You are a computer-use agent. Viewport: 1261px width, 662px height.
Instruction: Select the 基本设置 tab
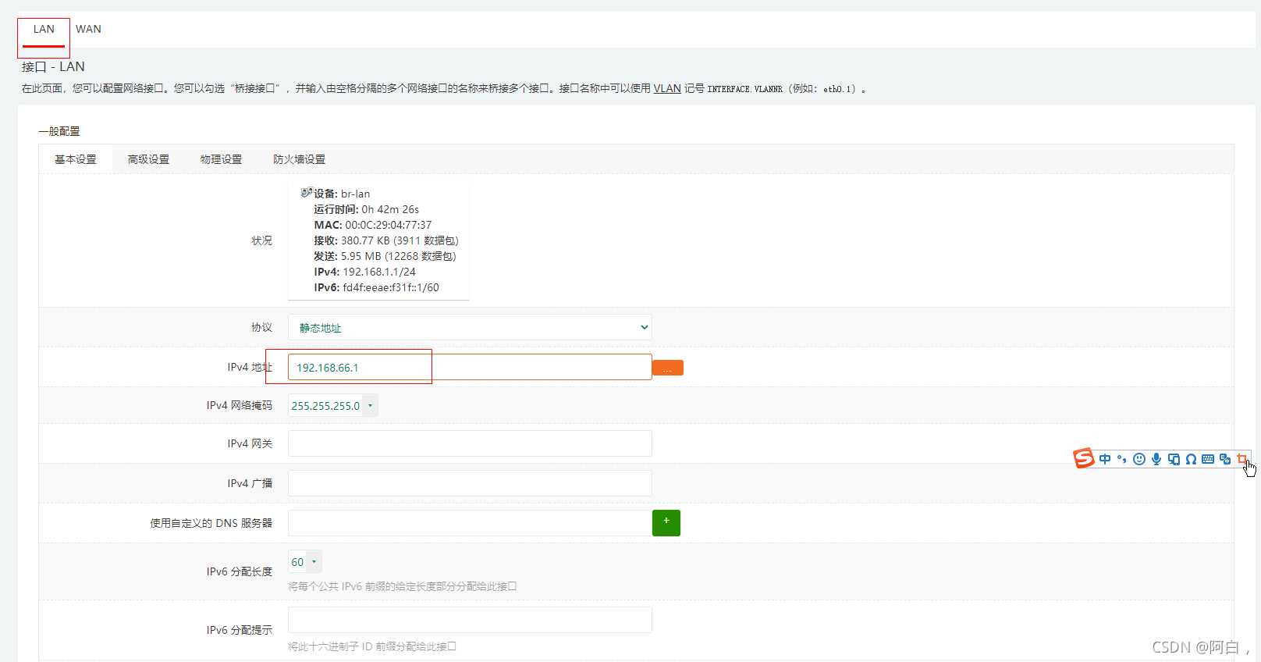click(76, 159)
